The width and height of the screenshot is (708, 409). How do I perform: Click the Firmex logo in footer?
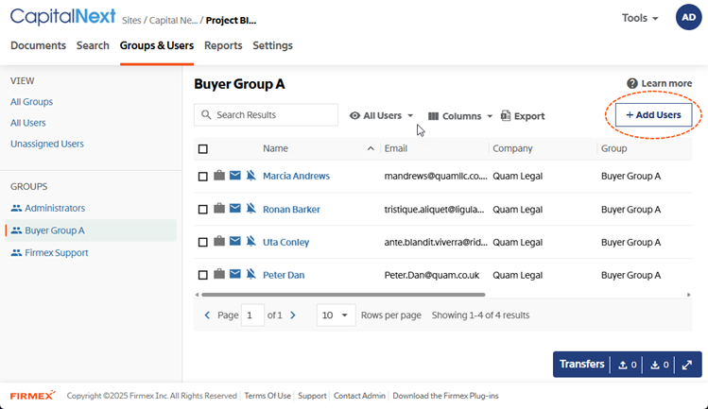32,396
